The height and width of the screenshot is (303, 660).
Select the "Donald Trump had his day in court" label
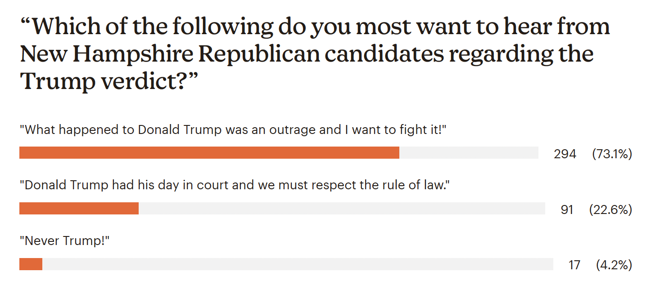235,185
